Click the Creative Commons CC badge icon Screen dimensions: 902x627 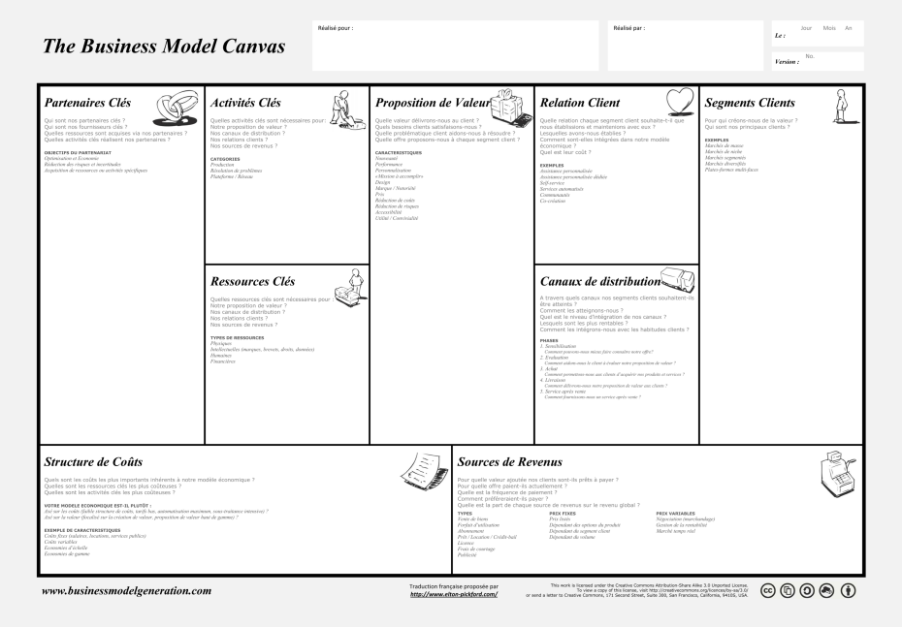(x=768, y=590)
